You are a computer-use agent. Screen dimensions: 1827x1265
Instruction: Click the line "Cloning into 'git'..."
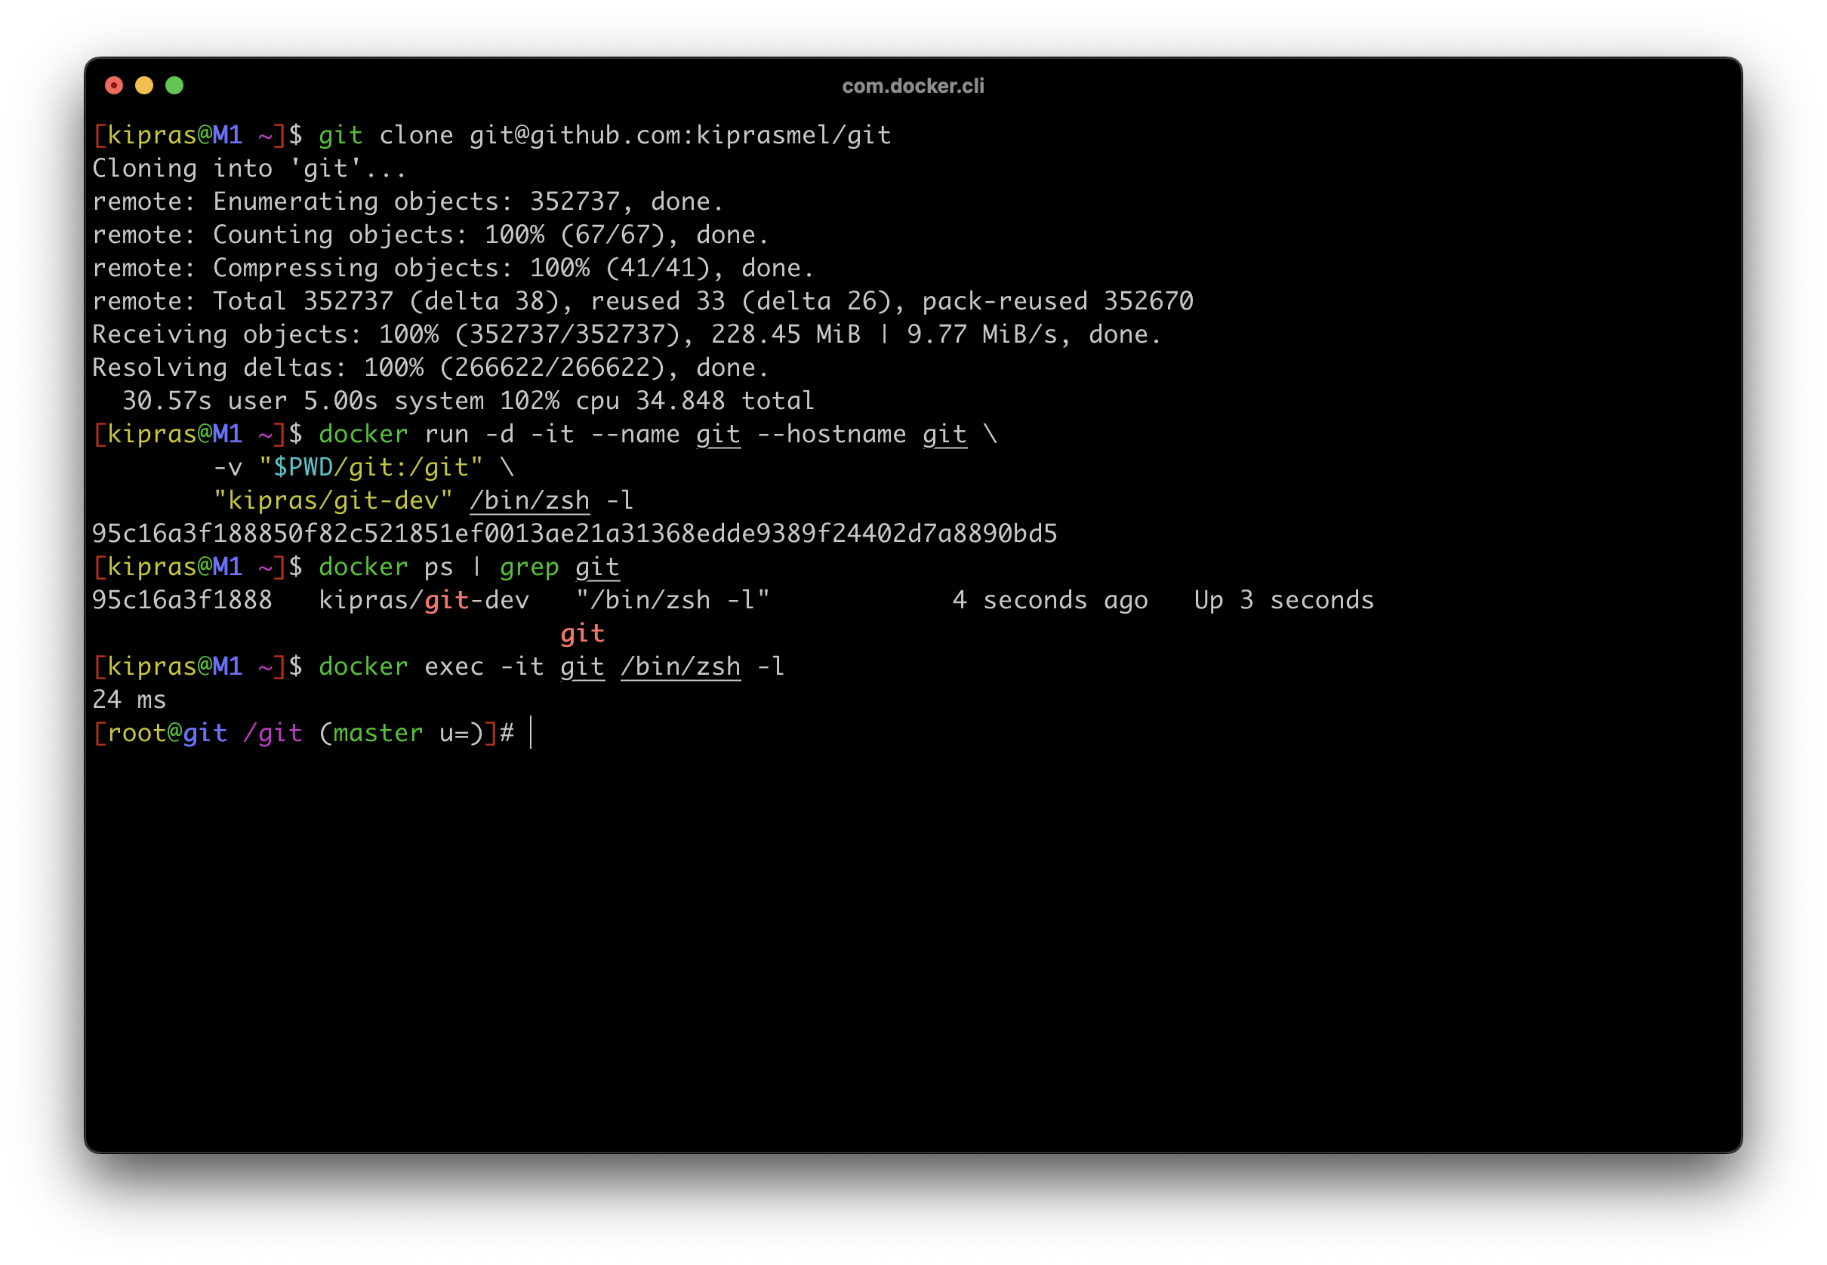coord(249,169)
